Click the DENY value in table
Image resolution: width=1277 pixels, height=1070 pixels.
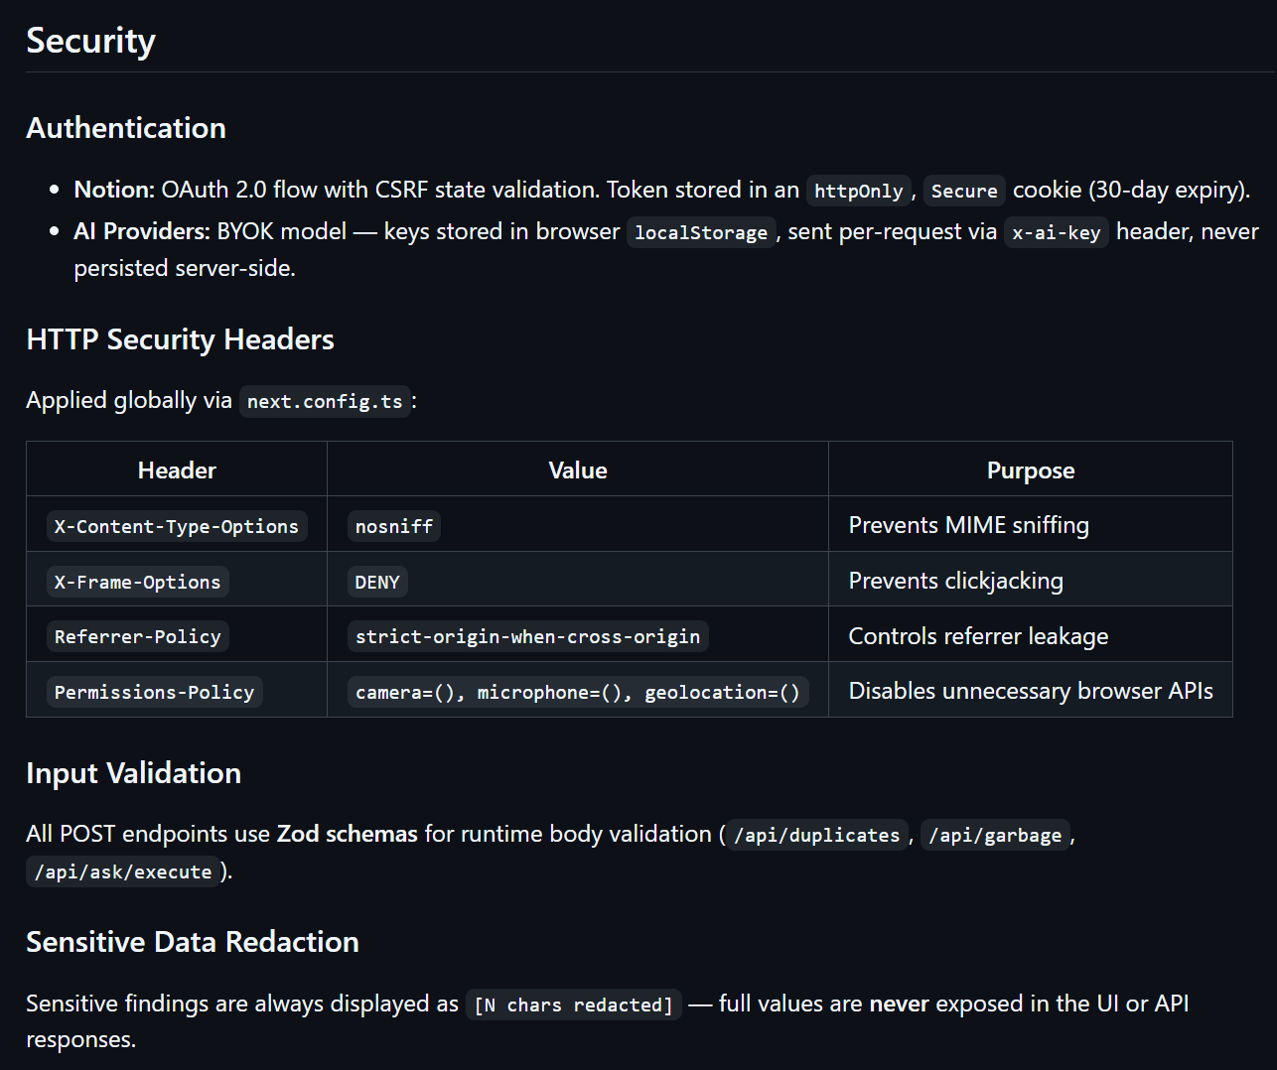pos(377,582)
